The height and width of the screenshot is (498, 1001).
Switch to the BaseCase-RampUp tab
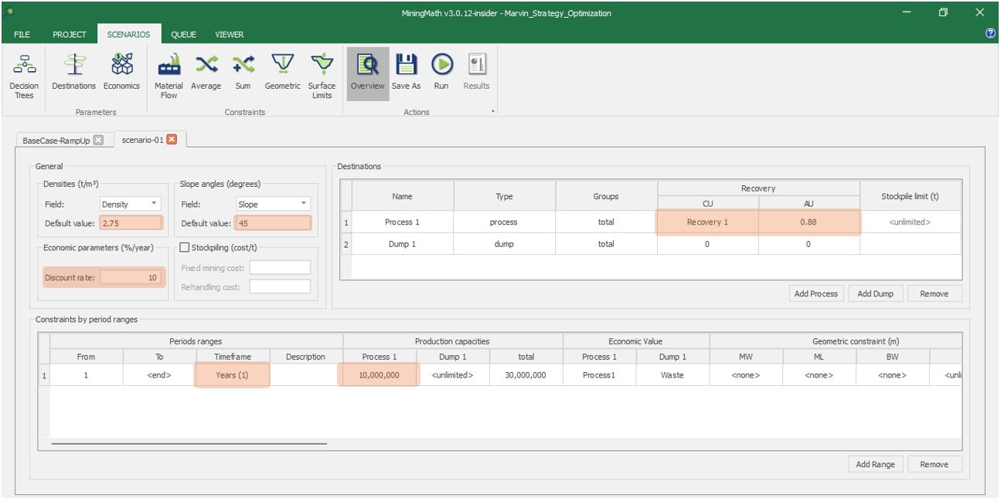click(56, 141)
